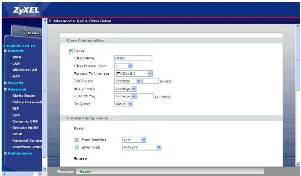The width and height of the screenshot is (301, 176).
Task: Click the Advanced > QoS > Class Setup breadcrumb
Action: coord(82,21)
